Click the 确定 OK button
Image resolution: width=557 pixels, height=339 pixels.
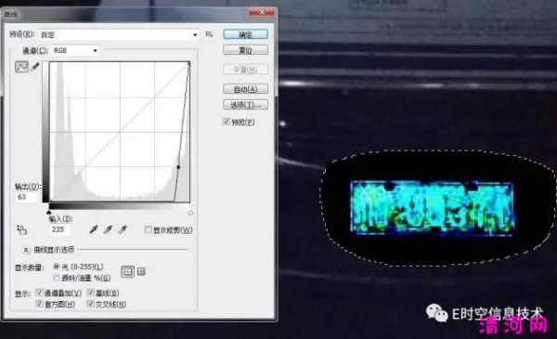[x=245, y=34]
